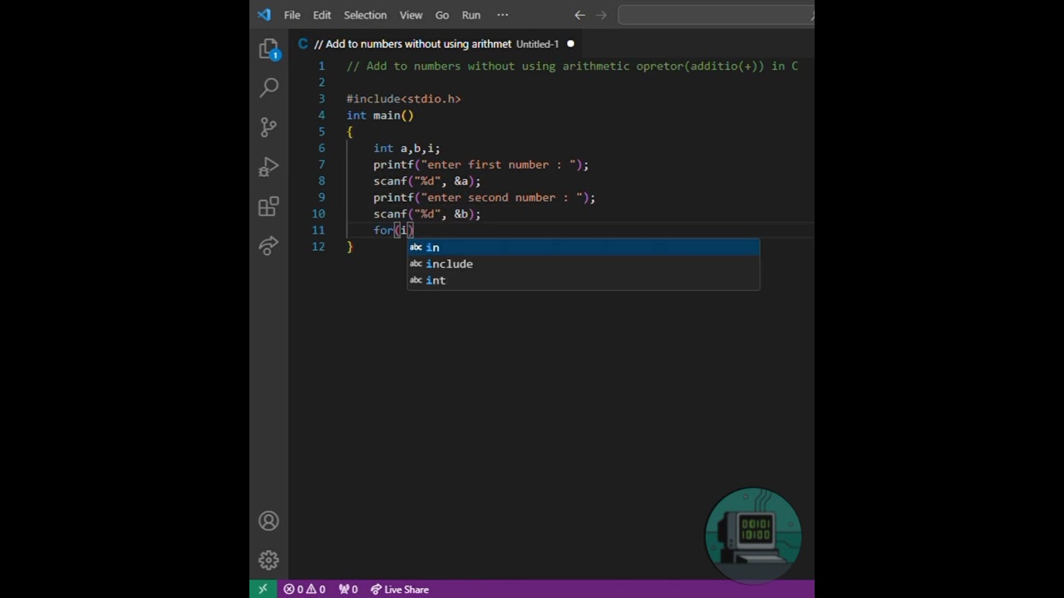Open the Run menu
Image resolution: width=1064 pixels, height=598 pixels.
point(471,15)
